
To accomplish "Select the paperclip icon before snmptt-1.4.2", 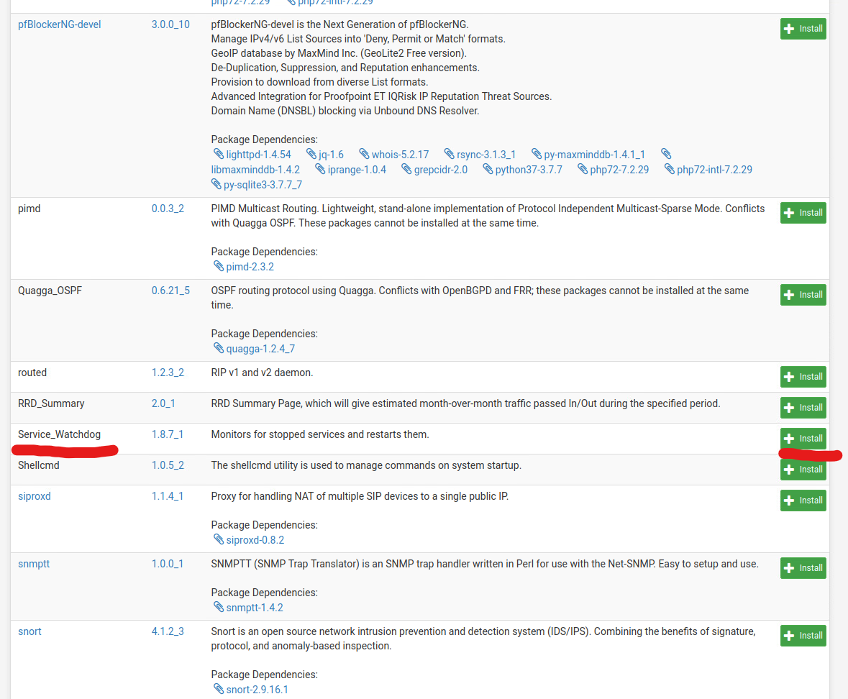I will [219, 608].
